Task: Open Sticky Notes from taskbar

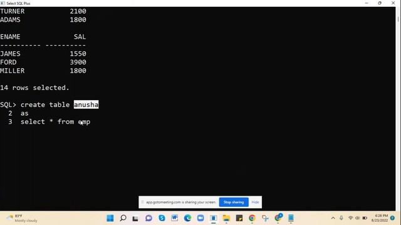Action: (x=239, y=218)
